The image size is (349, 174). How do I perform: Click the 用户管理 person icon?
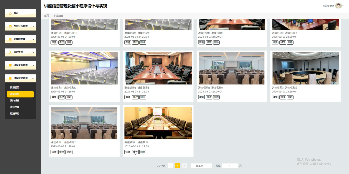(10, 53)
